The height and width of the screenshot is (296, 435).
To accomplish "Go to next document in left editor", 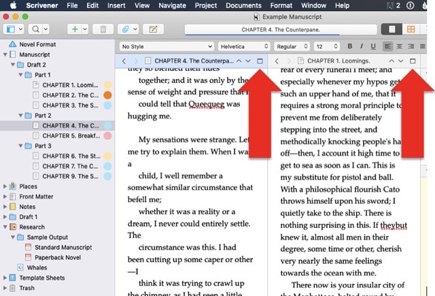I will coord(248,61).
